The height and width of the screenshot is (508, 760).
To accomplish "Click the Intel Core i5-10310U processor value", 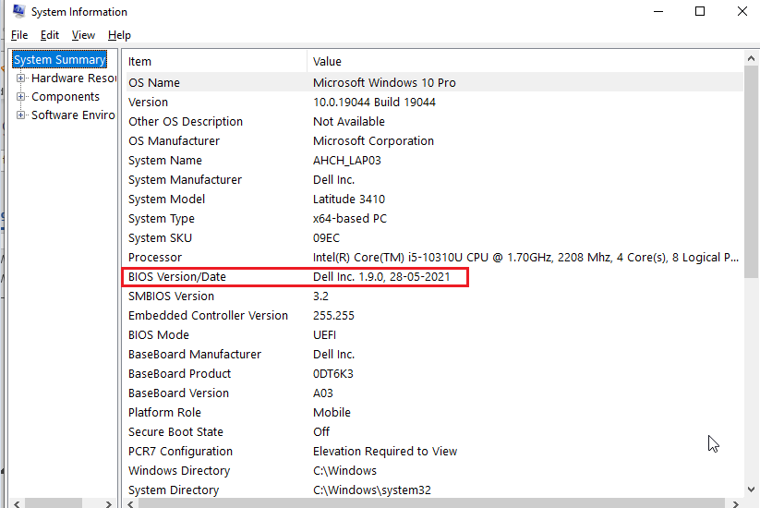I will point(525,258).
